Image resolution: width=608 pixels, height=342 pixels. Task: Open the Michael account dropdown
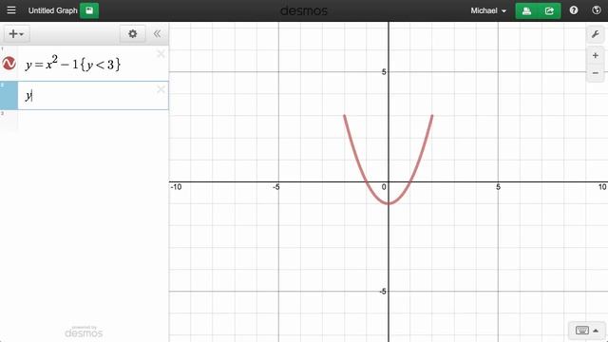[488, 10]
